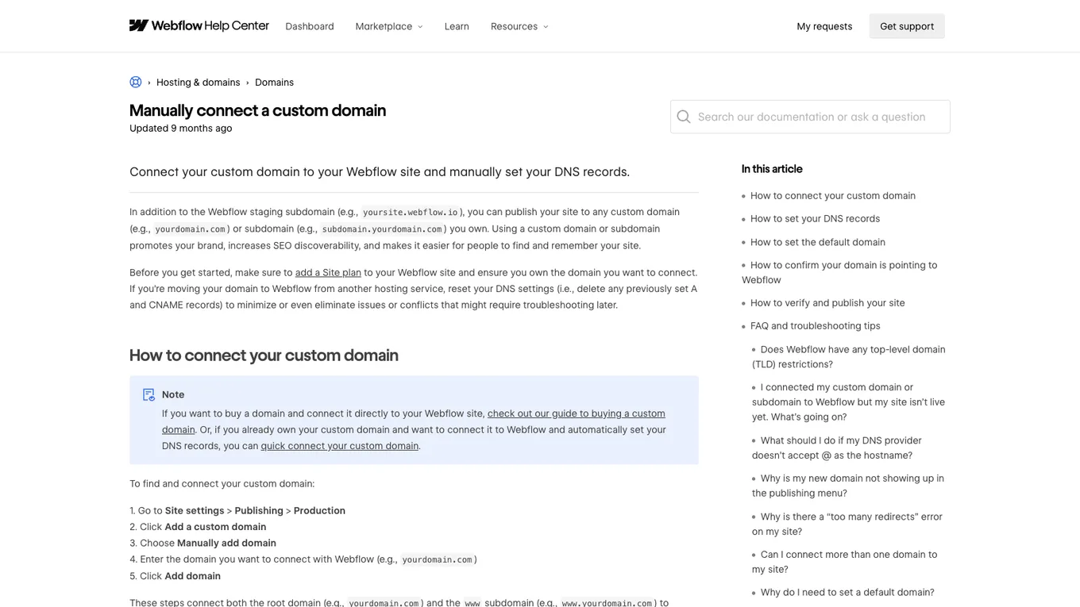Jump to How to connect your custom domain

click(833, 195)
